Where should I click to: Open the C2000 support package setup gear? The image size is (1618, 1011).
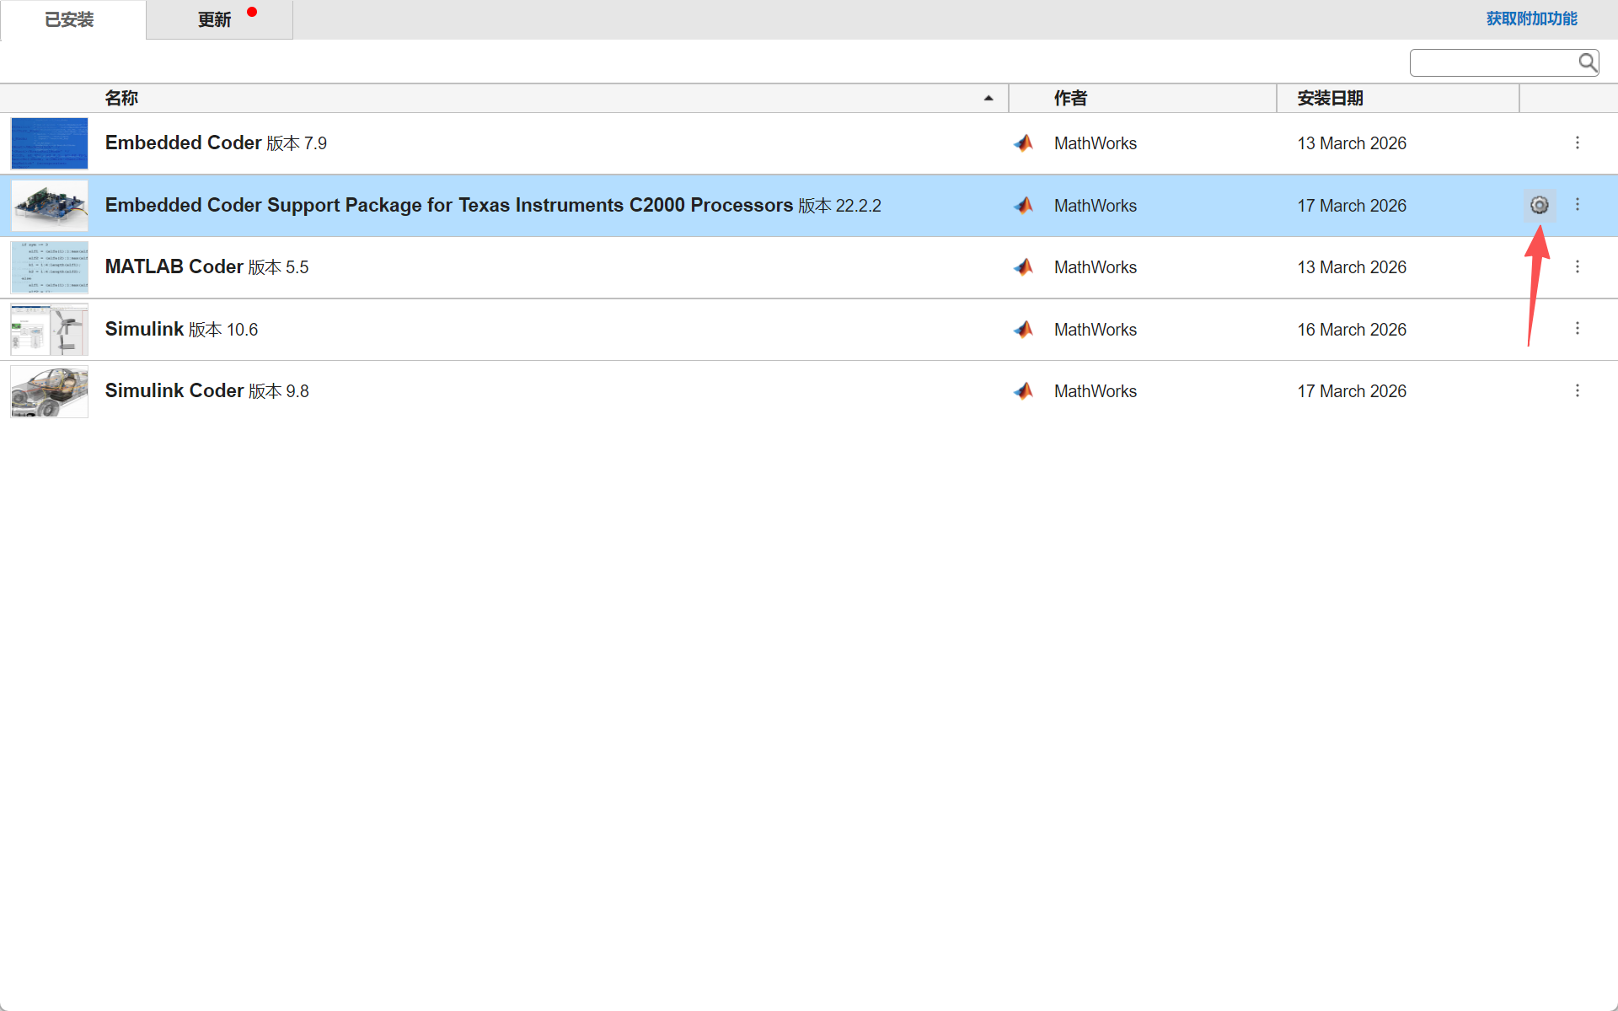pos(1539,205)
